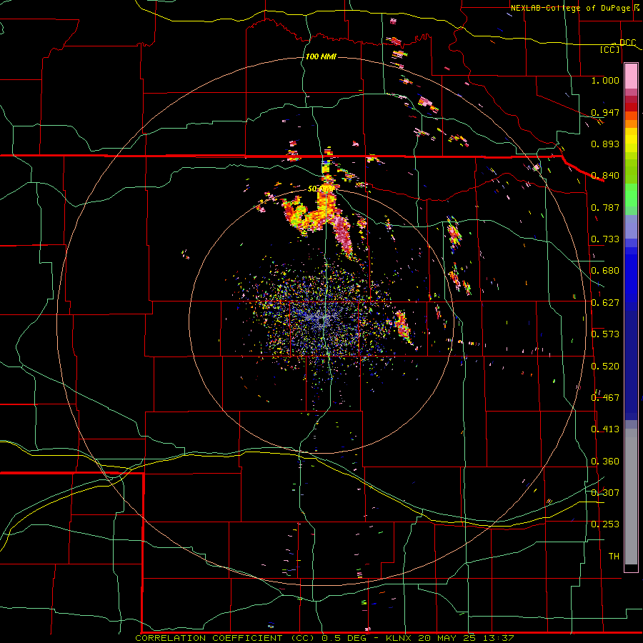
Task: Click the 0.627 value on the legend
Action: click(x=605, y=303)
